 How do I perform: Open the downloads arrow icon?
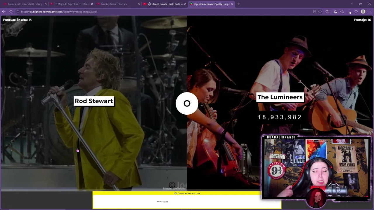tap(349, 12)
